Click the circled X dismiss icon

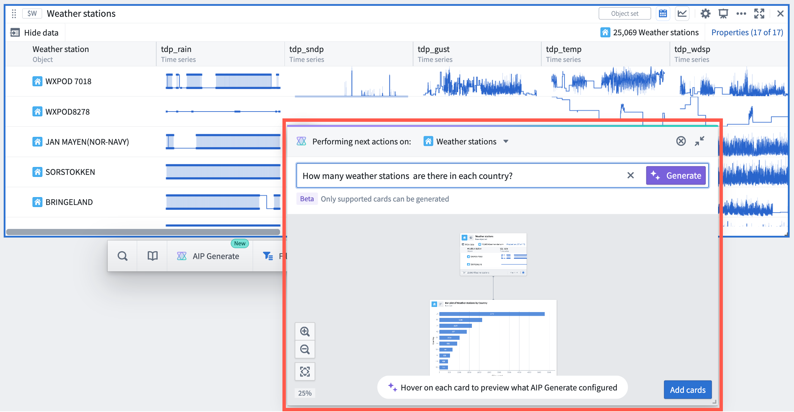click(x=681, y=141)
